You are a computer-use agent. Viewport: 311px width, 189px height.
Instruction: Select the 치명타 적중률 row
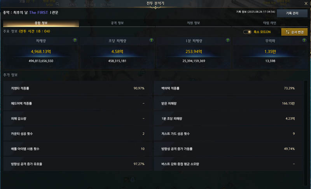tap(78, 88)
